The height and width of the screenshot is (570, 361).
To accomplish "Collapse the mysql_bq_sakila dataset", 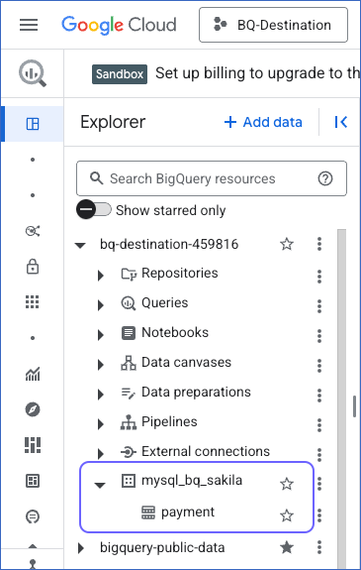I will pyautogui.click(x=100, y=485).
